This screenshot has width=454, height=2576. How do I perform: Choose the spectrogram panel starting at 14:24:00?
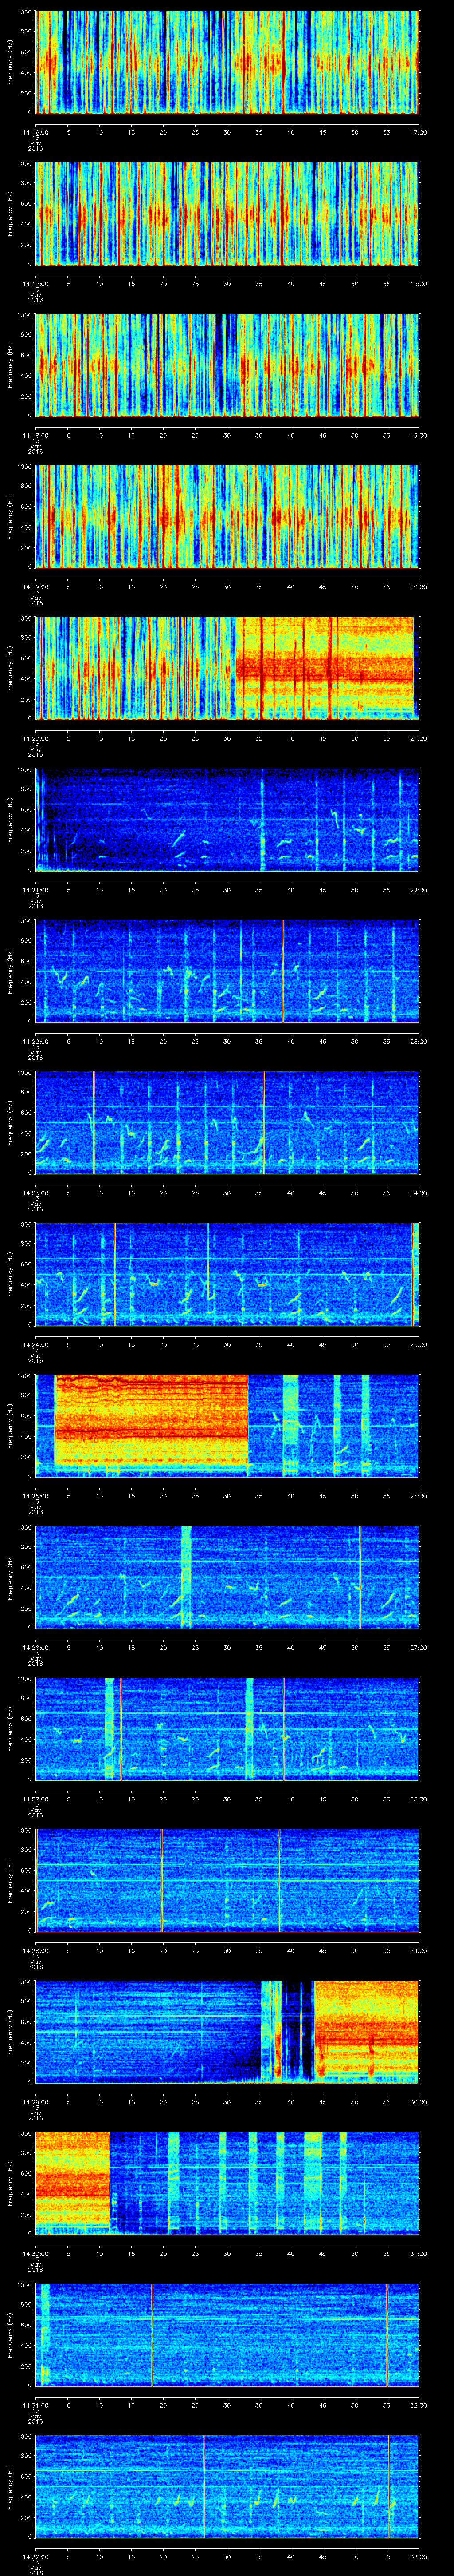point(227,1274)
